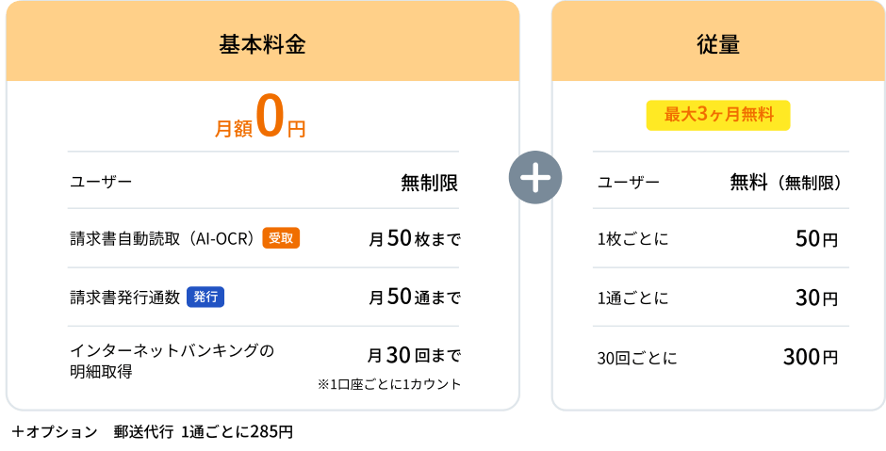Click the yellow 最大3ヶ月無料 badge
This screenshot has width=886, height=451.
(718, 115)
